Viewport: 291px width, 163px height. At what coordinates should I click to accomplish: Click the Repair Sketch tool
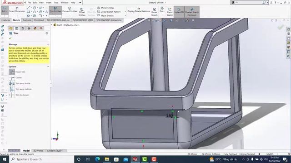[x=154, y=12]
